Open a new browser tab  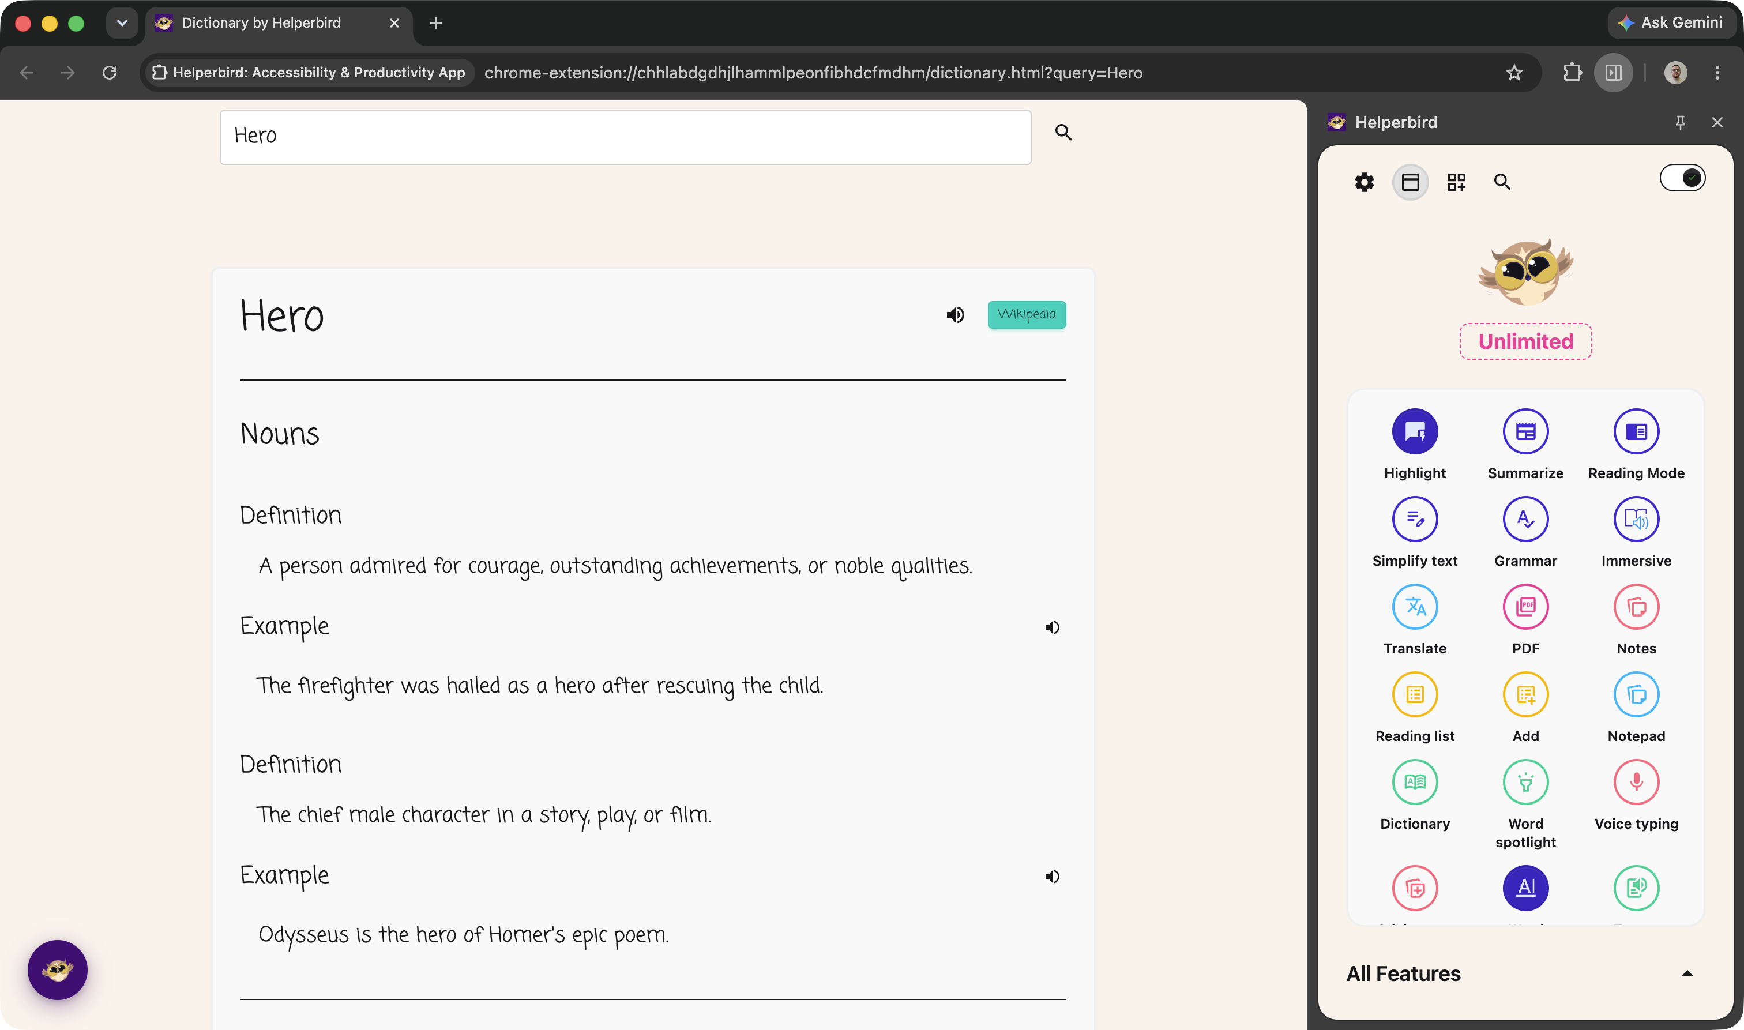[x=436, y=23]
